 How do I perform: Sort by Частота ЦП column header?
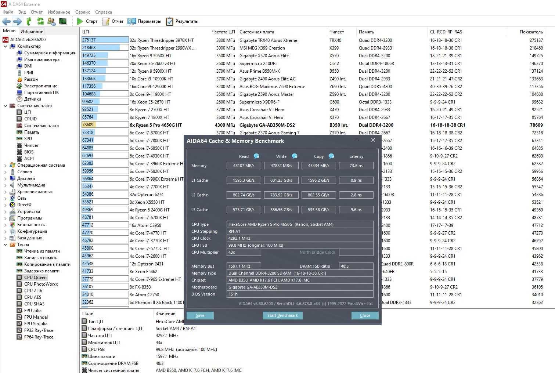tap(216, 32)
